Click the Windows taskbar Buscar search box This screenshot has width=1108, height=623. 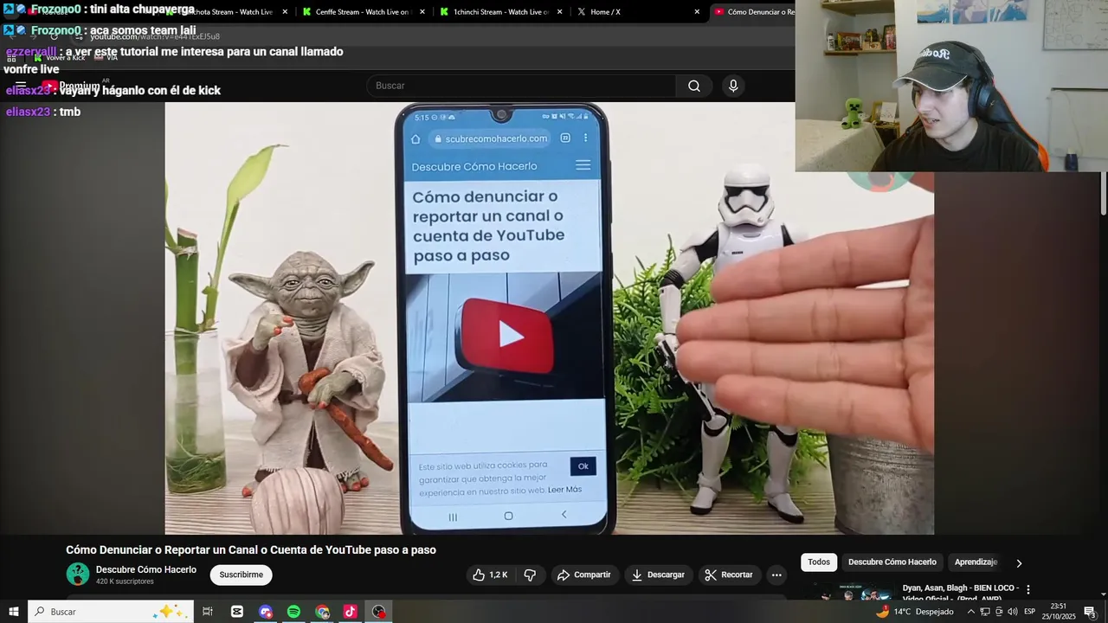(111, 612)
